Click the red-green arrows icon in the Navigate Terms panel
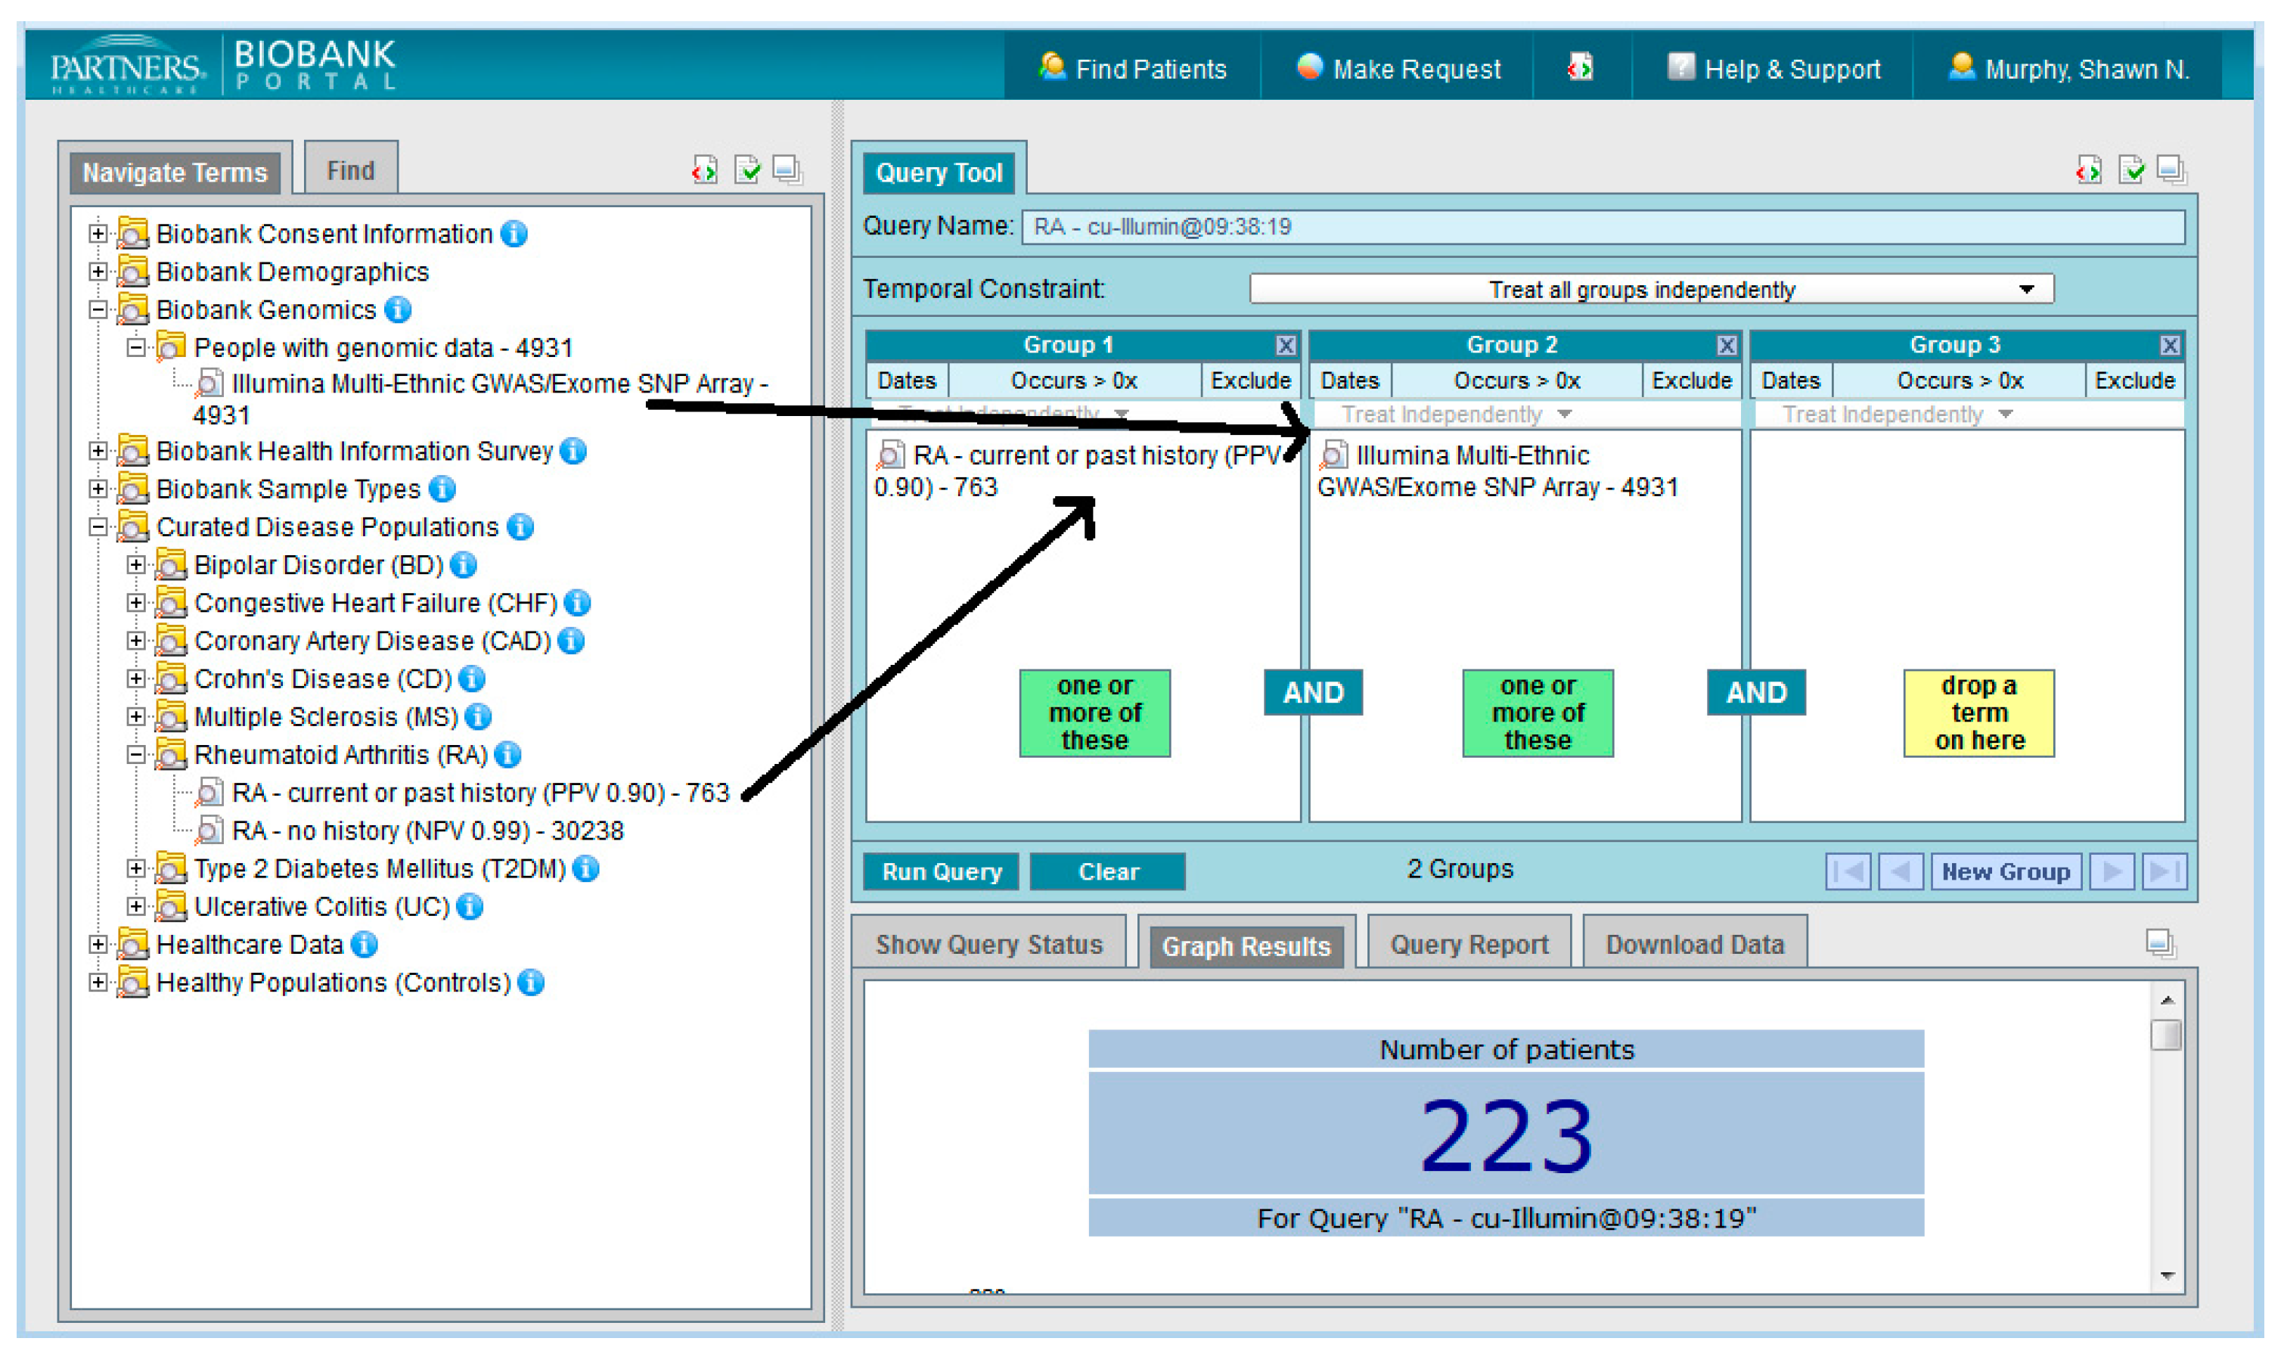 click(705, 170)
